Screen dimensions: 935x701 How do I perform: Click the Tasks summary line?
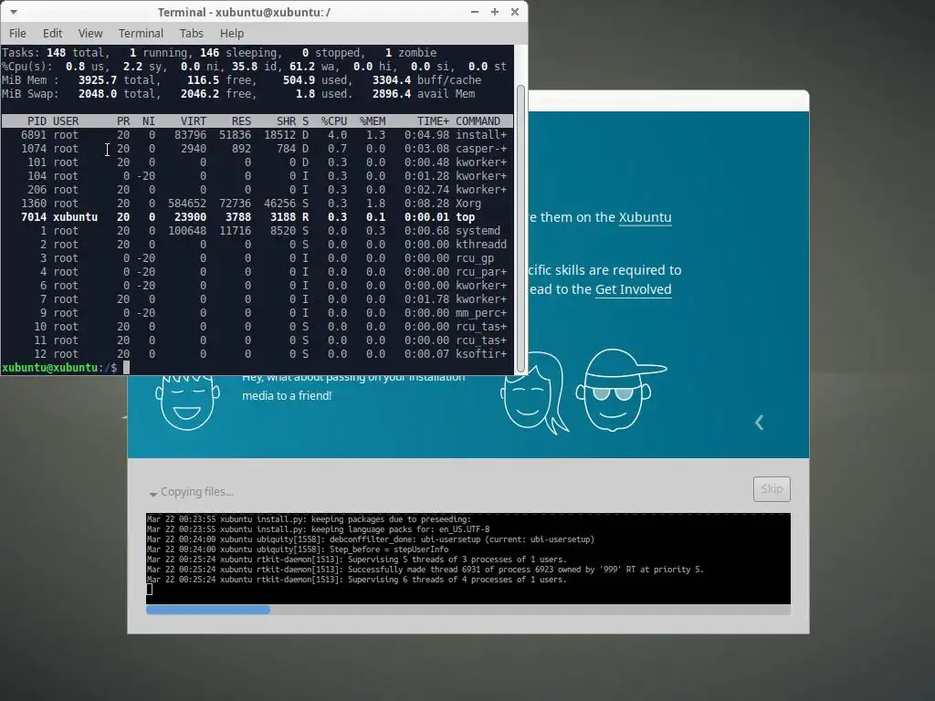tap(219, 52)
